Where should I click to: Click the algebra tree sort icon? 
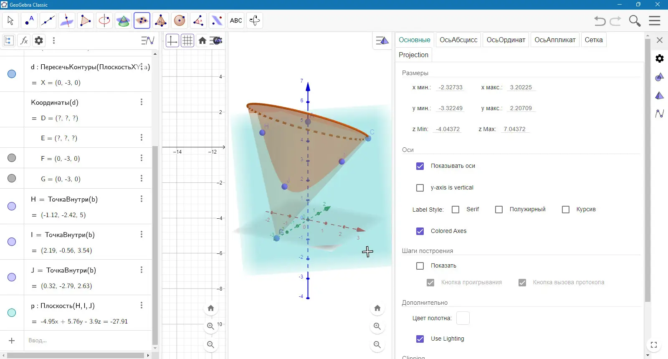[9, 40]
